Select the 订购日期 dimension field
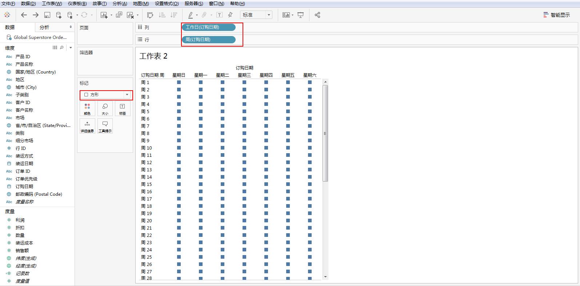The image size is (580, 286). [24, 186]
